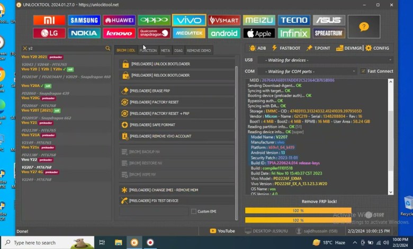Toggle the Fast Connect checkbox
The image size is (413, 249).
(x=363, y=71)
